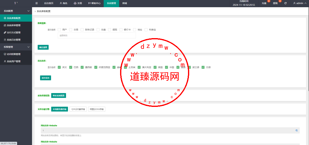Uncheck the 墨西哥 language checkbox
This screenshot has width=309, height=145.
pos(82,67)
